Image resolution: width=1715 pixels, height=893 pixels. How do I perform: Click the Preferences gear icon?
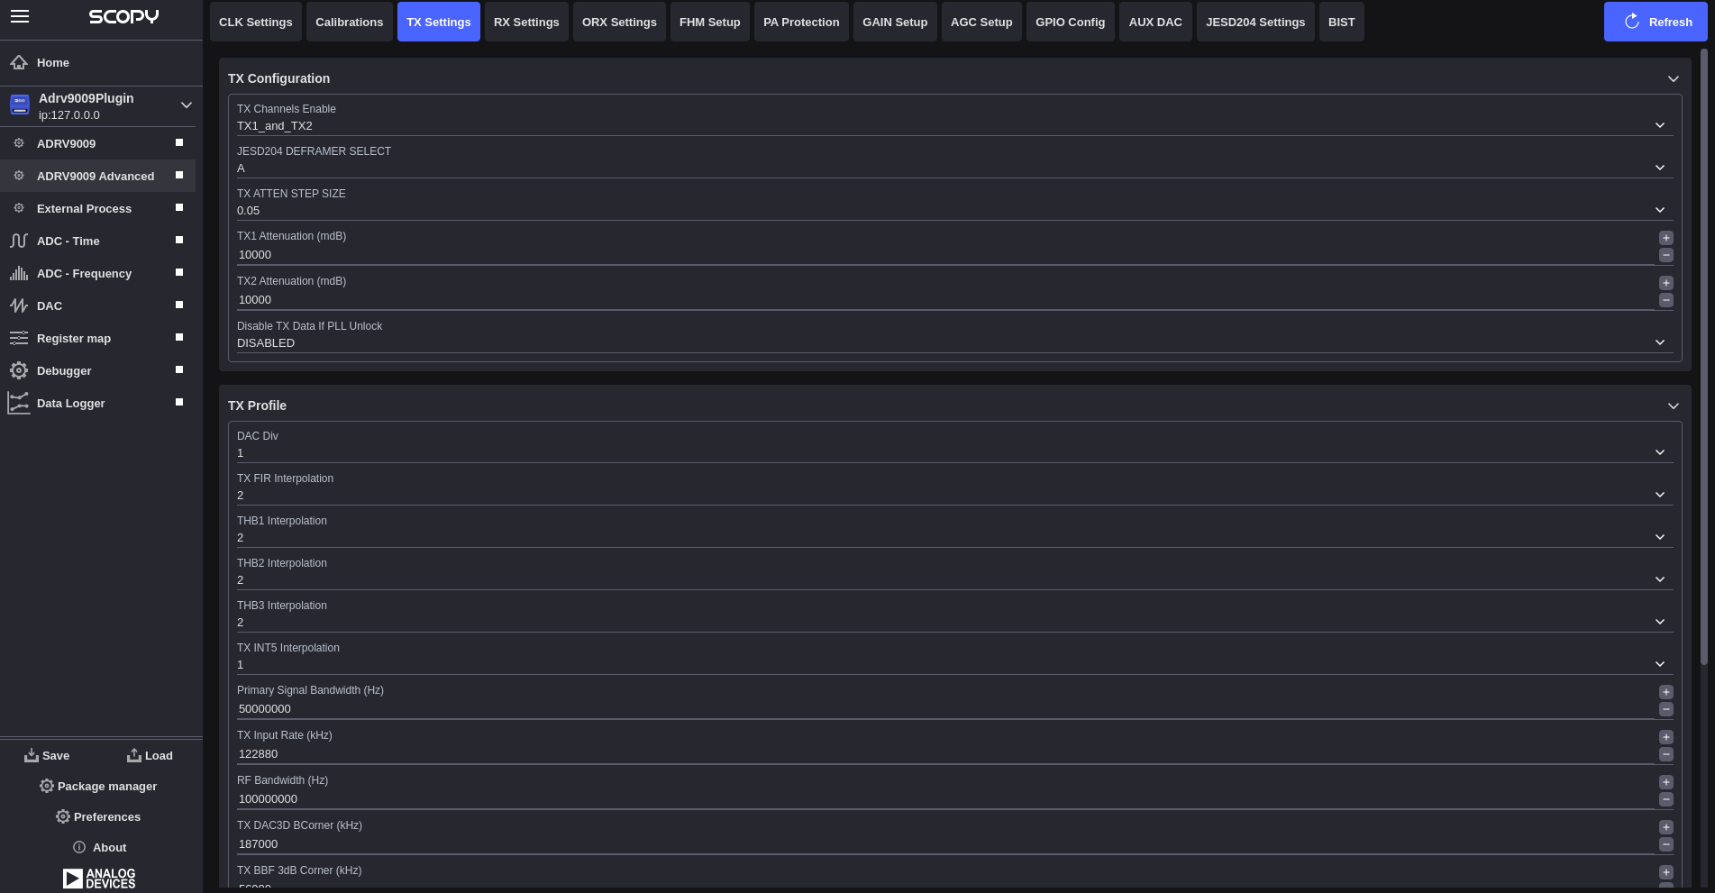(x=63, y=816)
